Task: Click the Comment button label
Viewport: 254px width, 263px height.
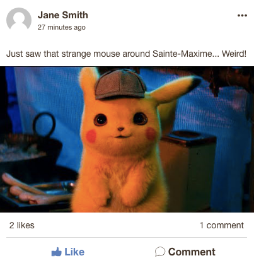Action: (x=192, y=252)
